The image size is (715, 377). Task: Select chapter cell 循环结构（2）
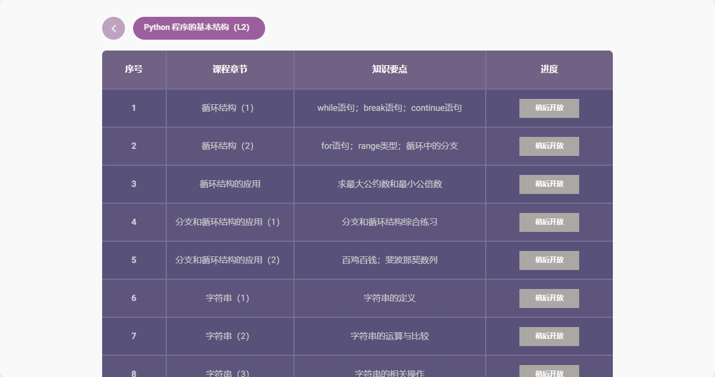pyautogui.click(x=230, y=146)
